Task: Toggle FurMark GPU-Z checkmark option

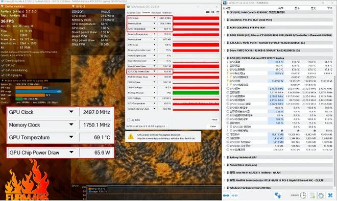Action: pos(3,65)
